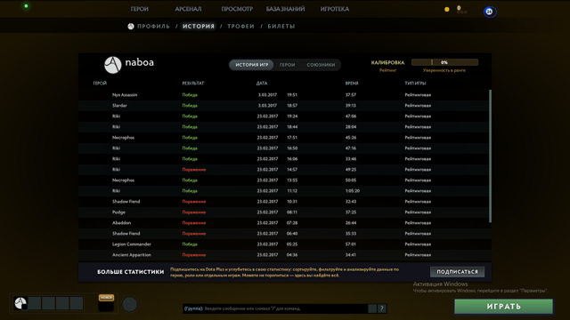Open the Slardar match row
Viewport: 570px width, 320px height.
(x=283, y=106)
